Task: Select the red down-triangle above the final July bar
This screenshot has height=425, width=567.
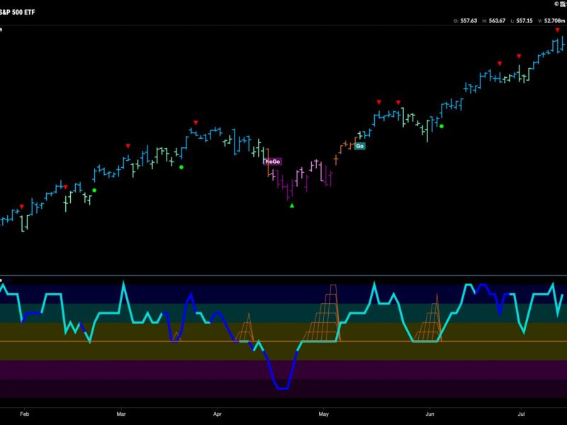Action: [x=557, y=30]
